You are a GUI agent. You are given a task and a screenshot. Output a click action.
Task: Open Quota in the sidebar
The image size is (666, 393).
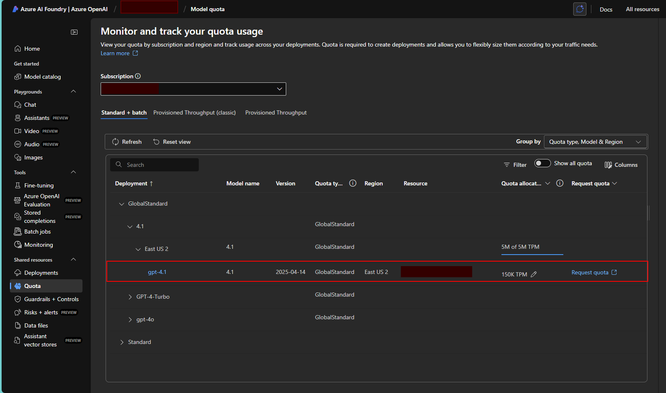pyautogui.click(x=46, y=286)
